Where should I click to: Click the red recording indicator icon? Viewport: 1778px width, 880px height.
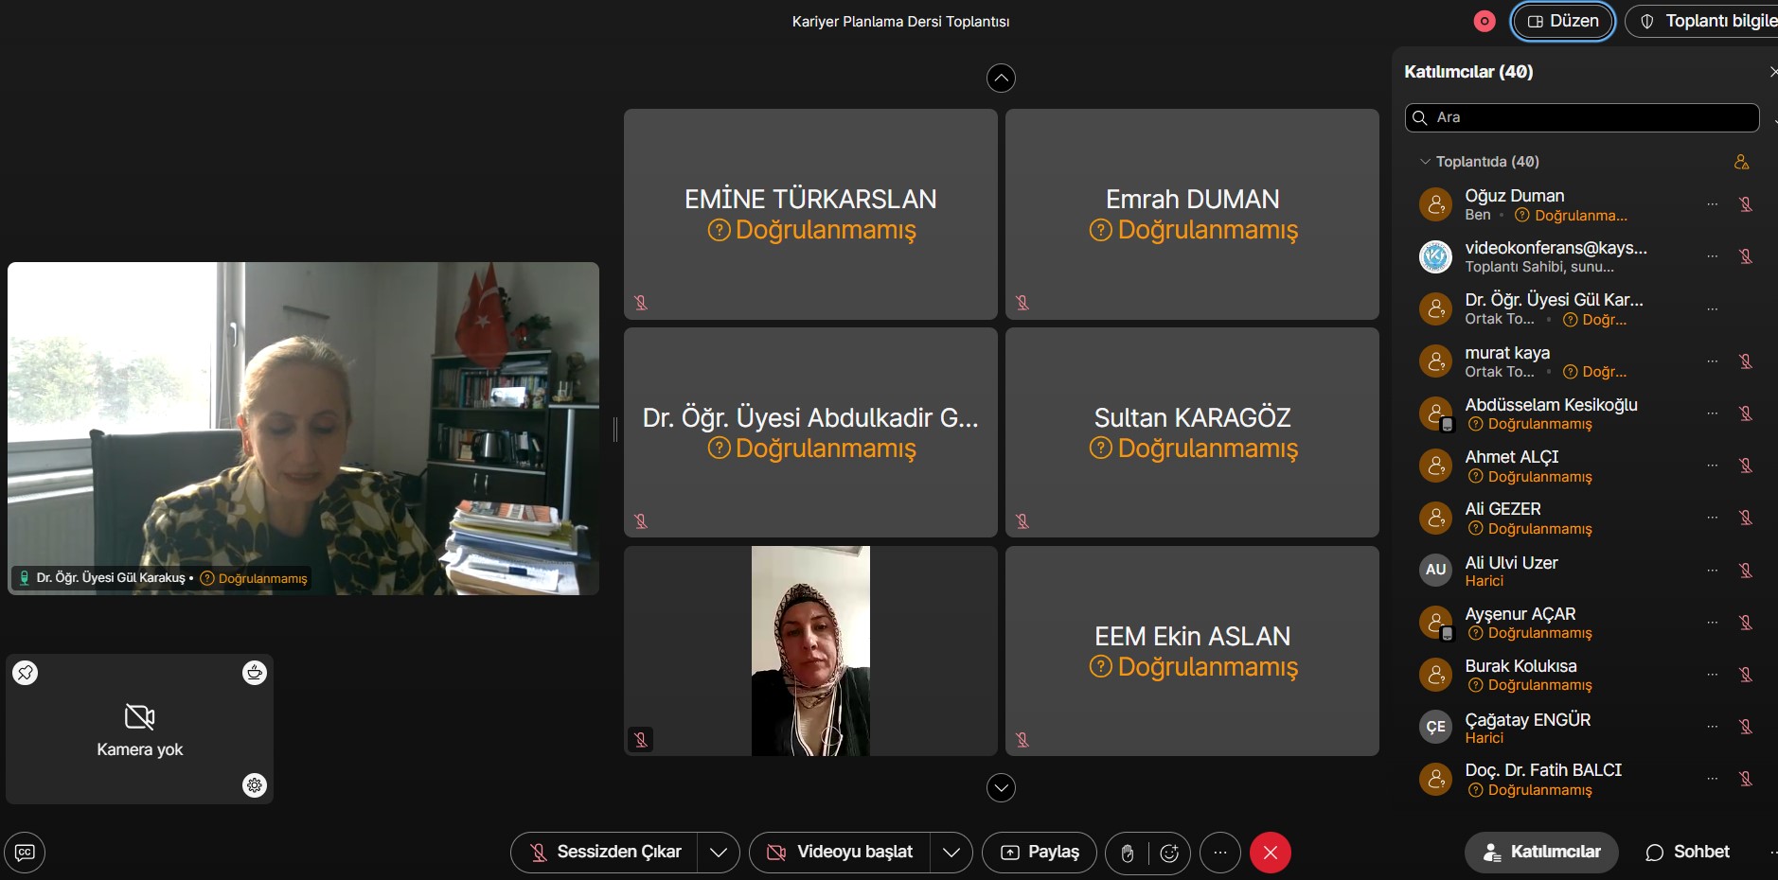(1485, 21)
